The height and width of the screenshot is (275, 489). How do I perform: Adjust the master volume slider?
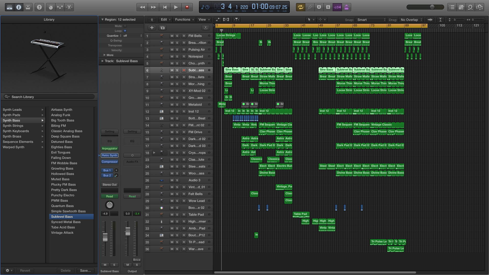(x=432, y=7)
